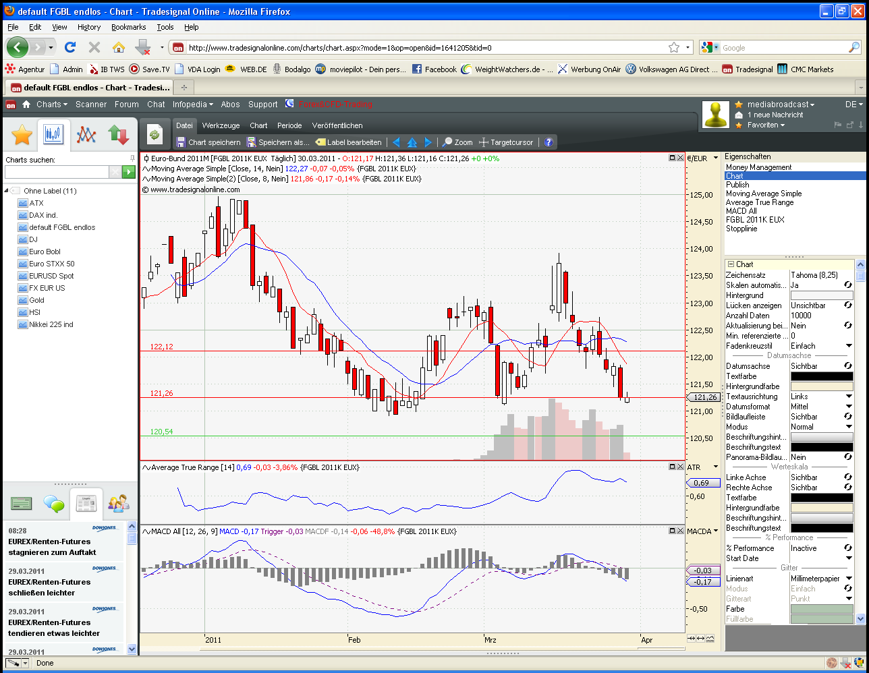This screenshot has width=869, height=673.
Task: Click the green search go arrow
Action: 128,173
